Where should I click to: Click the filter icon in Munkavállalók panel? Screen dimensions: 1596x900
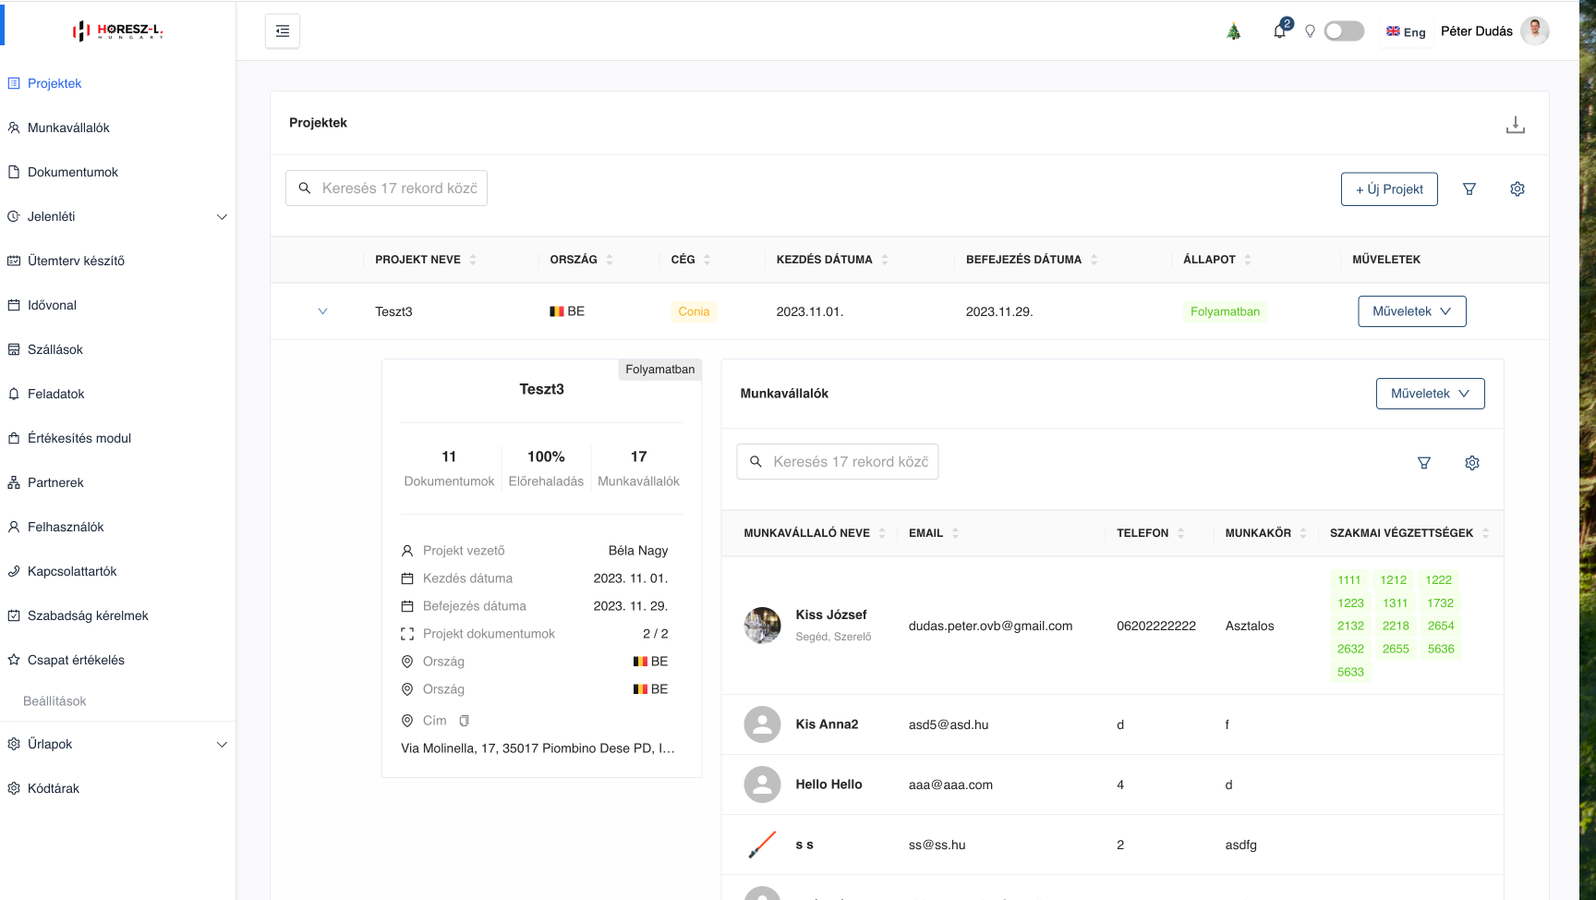pyautogui.click(x=1424, y=463)
